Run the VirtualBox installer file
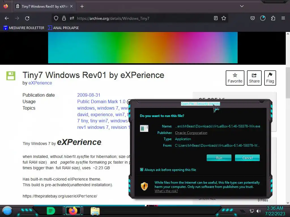 coord(219,158)
